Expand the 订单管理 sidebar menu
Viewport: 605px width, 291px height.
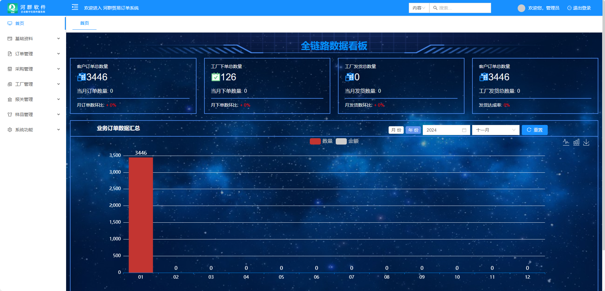coord(33,54)
